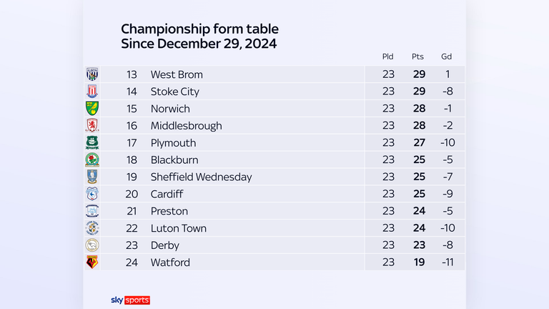Image resolution: width=549 pixels, height=309 pixels.
Task: Click the Pts column header
Action: (x=417, y=57)
